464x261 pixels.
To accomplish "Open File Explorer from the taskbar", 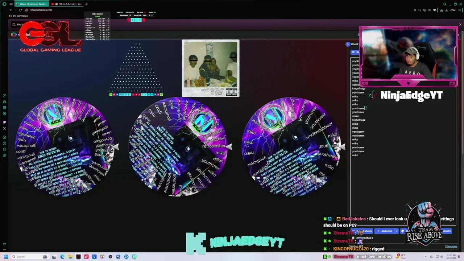I will click(70, 257).
